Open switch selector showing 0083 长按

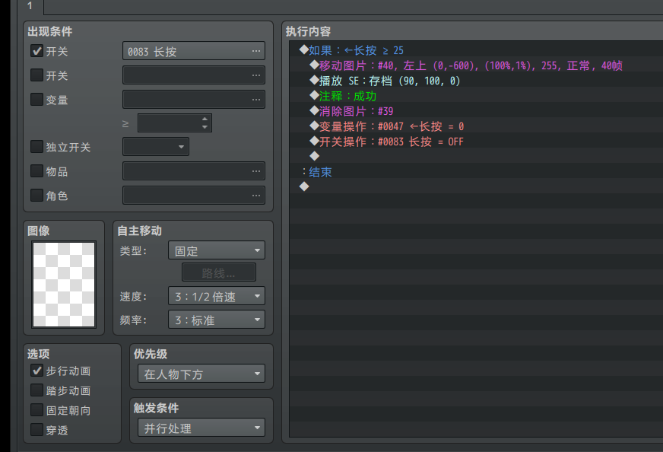click(x=194, y=51)
